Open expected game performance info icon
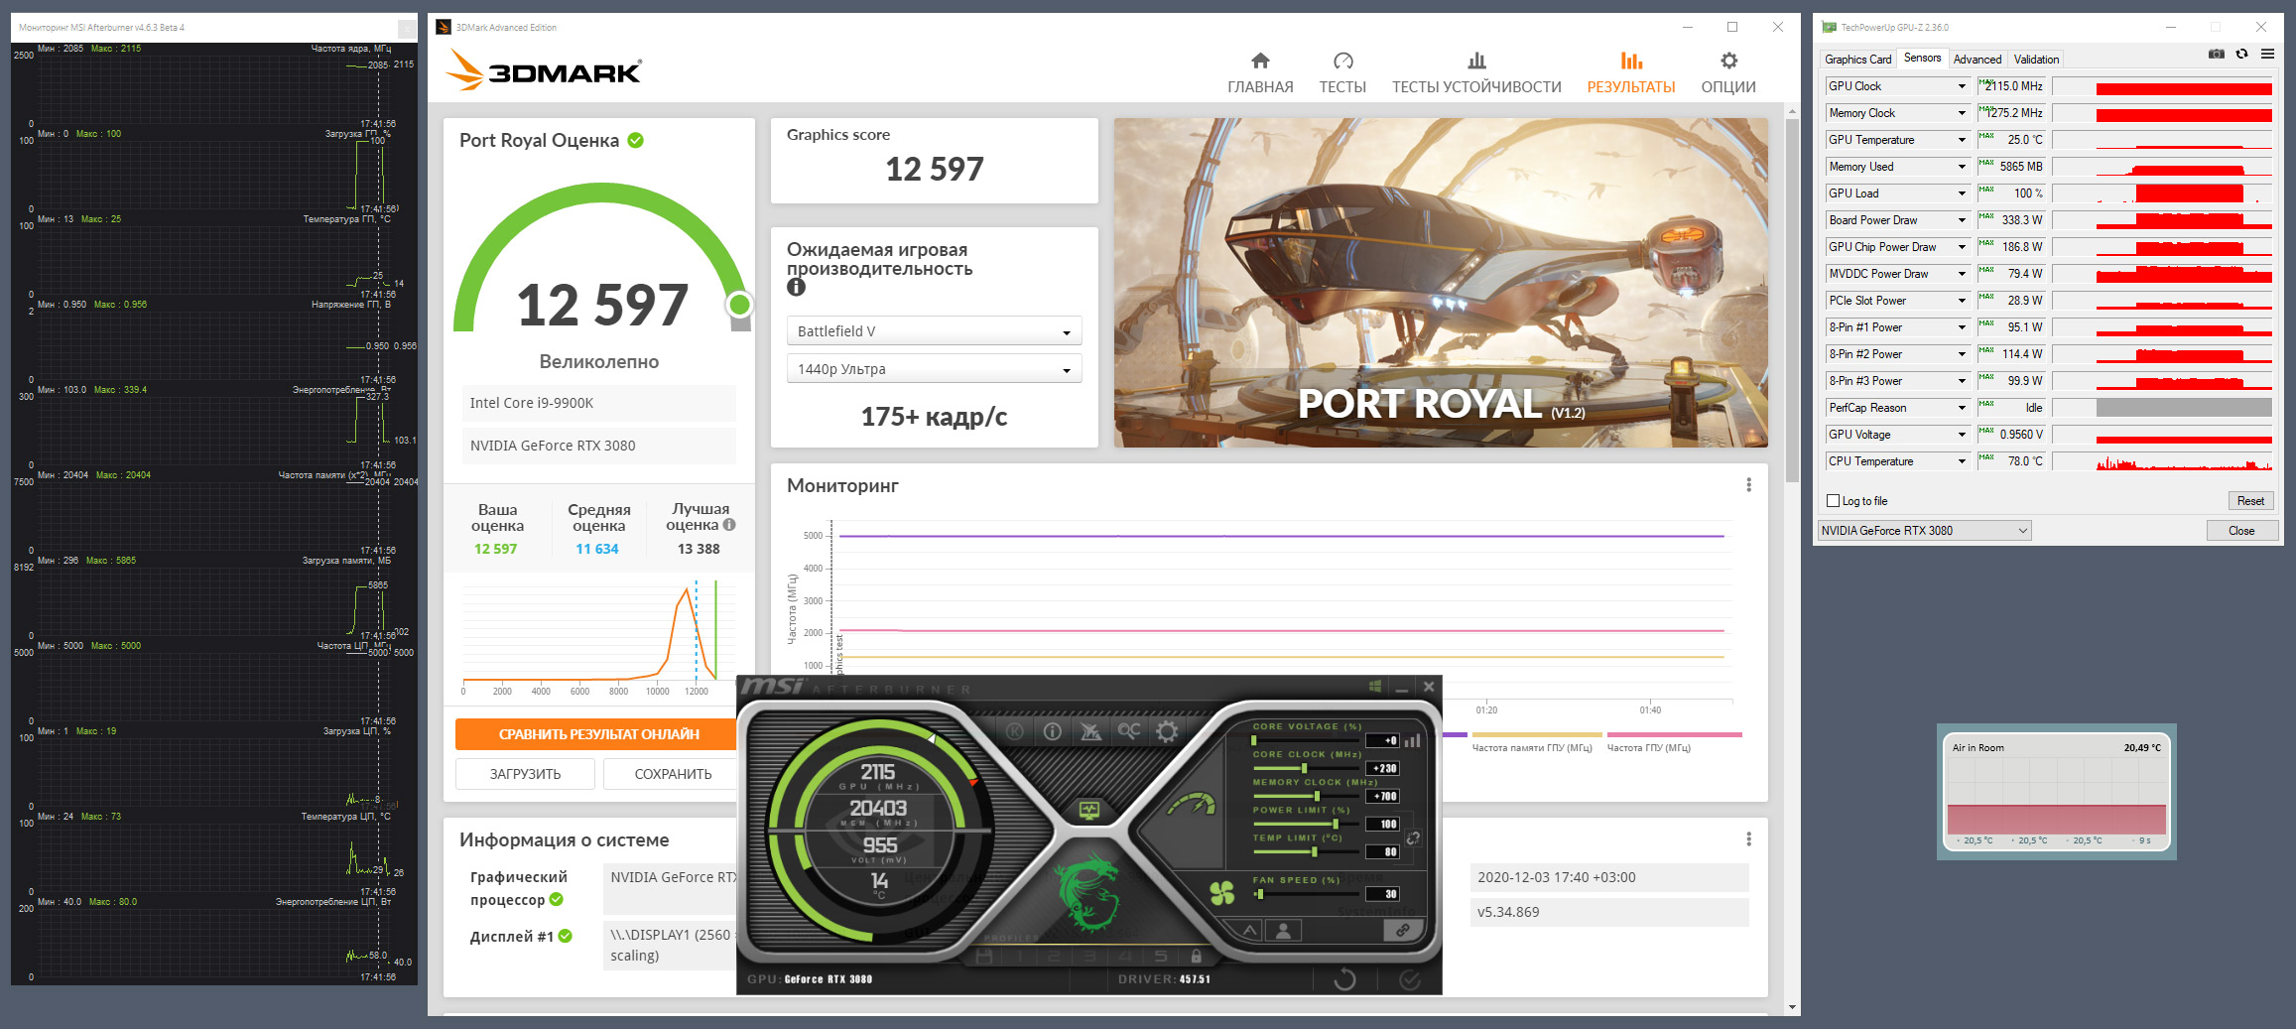The height and width of the screenshot is (1029, 2296). pos(796,288)
